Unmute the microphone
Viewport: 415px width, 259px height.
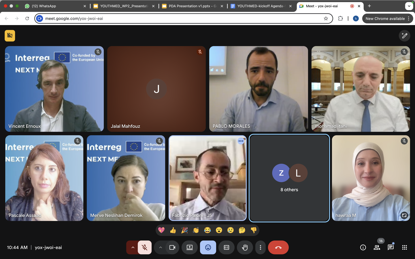coord(145,247)
